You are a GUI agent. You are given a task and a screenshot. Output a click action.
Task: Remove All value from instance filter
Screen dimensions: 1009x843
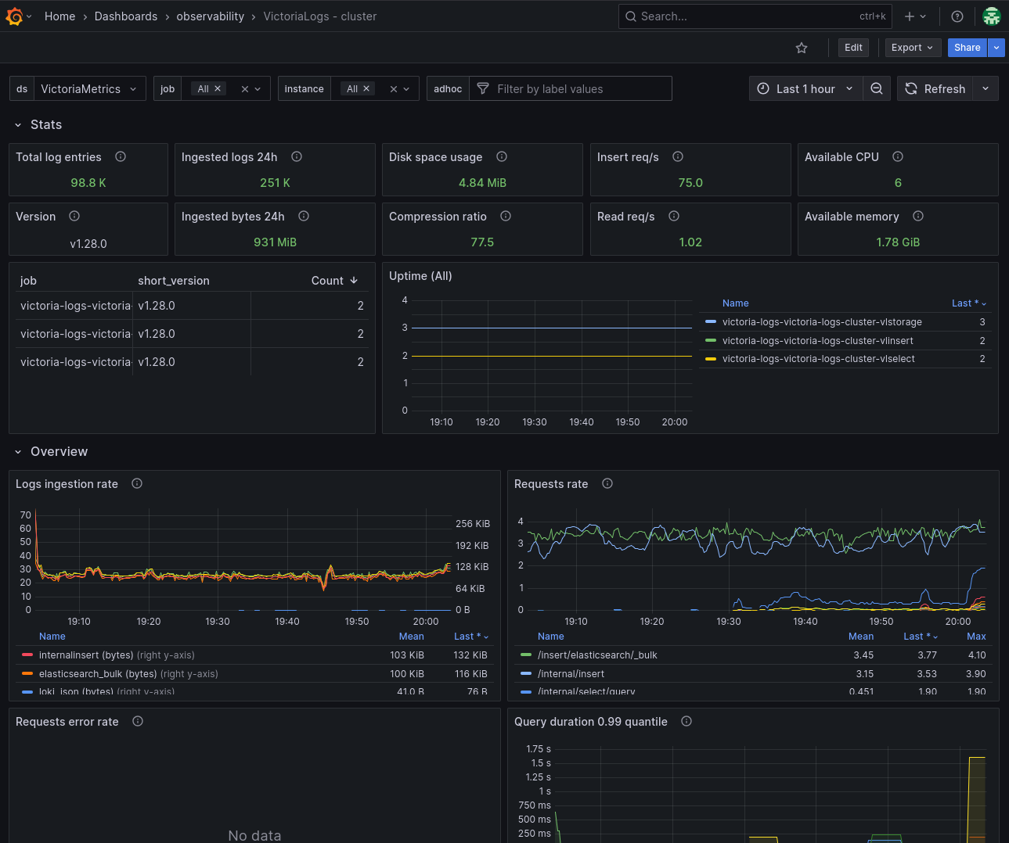tap(366, 88)
